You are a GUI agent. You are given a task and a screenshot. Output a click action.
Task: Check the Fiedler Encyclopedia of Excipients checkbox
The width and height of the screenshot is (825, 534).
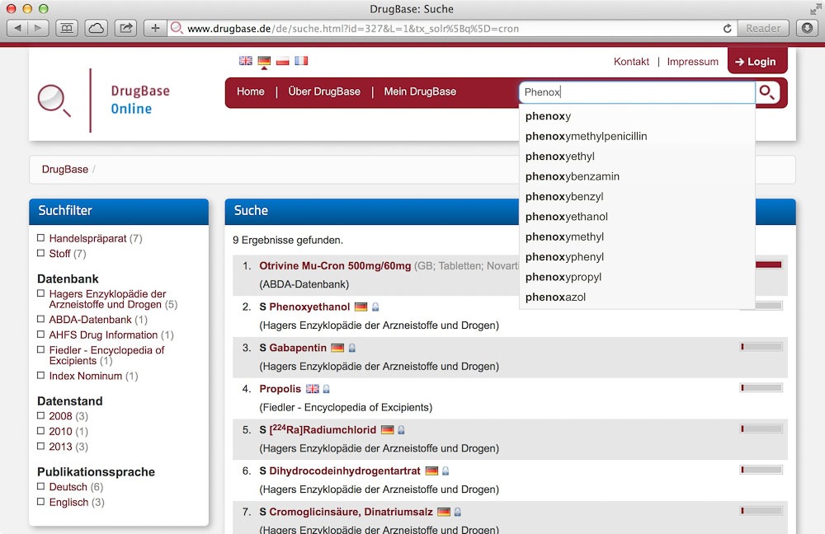pyautogui.click(x=41, y=349)
